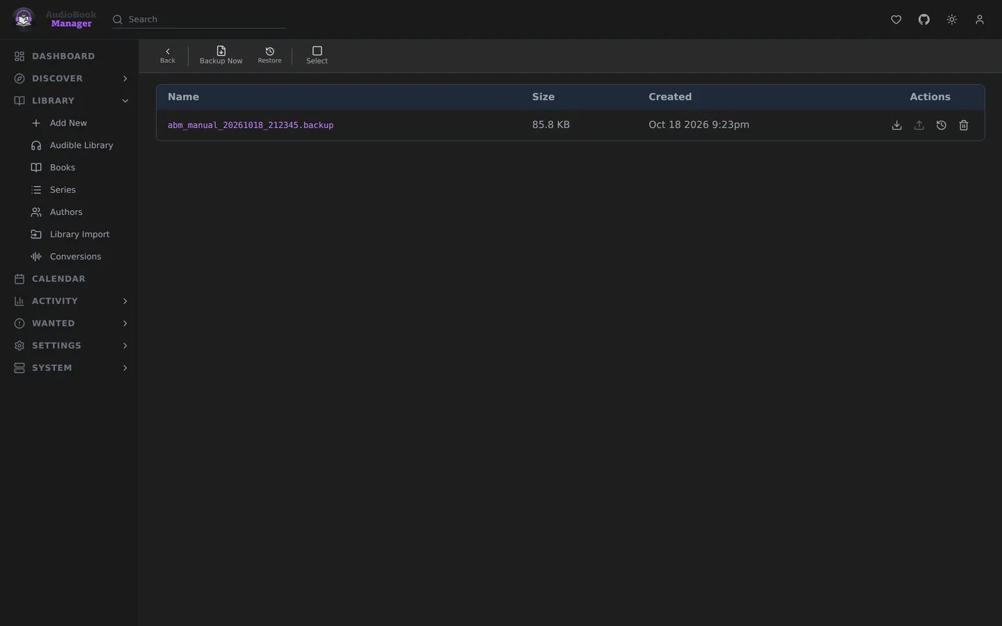The height and width of the screenshot is (626, 1002).
Task: Expand the Activity section chevron
Action: click(x=125, y=301)
